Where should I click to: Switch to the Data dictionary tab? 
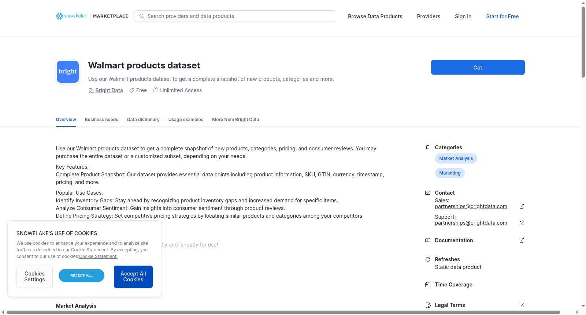(143, 120)
